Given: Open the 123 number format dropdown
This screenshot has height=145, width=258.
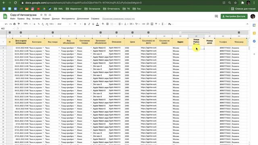Looking at the screenshot, I should point(52,24).
